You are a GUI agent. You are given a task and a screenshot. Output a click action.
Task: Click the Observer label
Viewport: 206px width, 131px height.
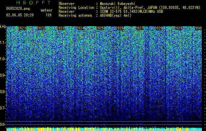[x=66, y=4]
